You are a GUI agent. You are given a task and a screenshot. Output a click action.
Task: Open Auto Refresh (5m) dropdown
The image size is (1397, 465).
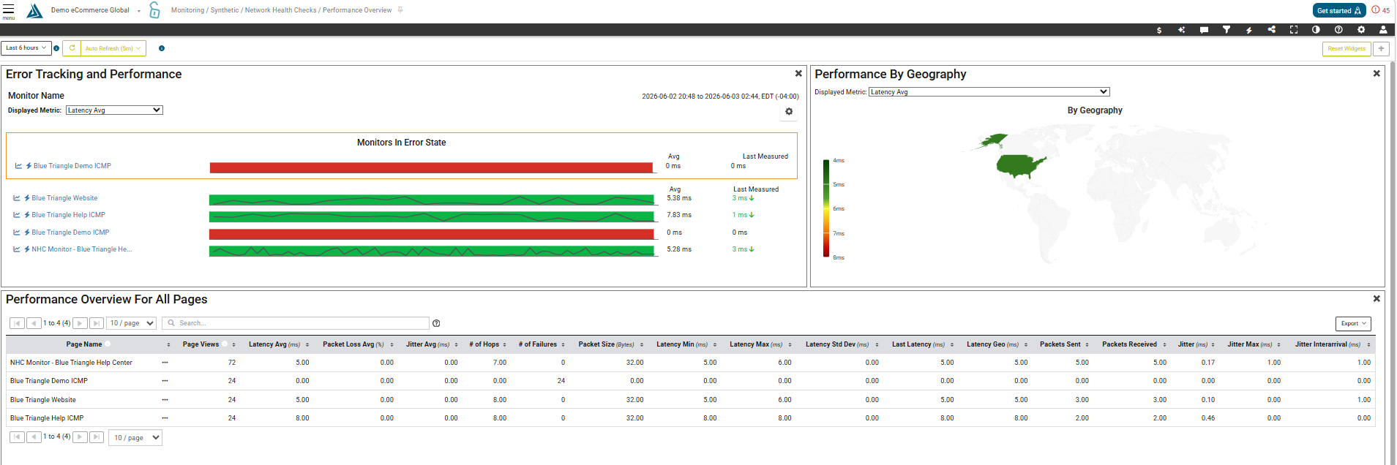click(x=113, y=48)
